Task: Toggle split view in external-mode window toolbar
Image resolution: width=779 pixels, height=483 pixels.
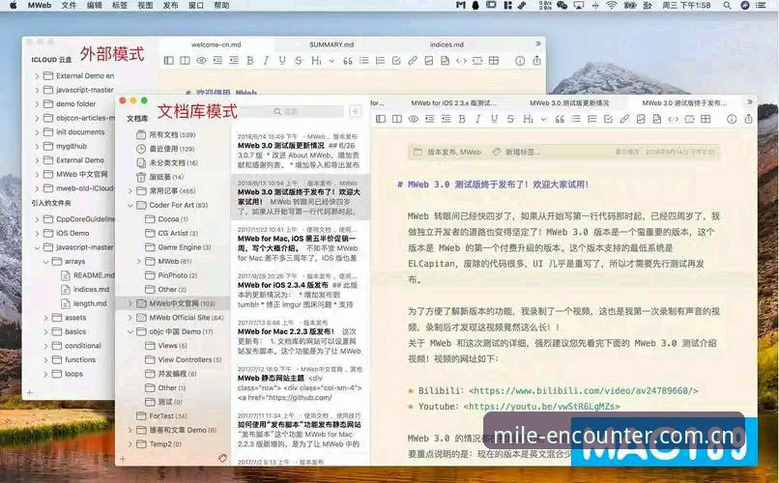Action: [185, 61]
